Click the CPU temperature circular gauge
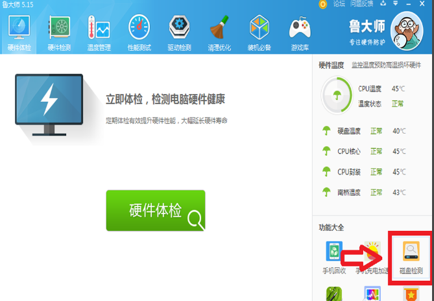 point(337,96)
